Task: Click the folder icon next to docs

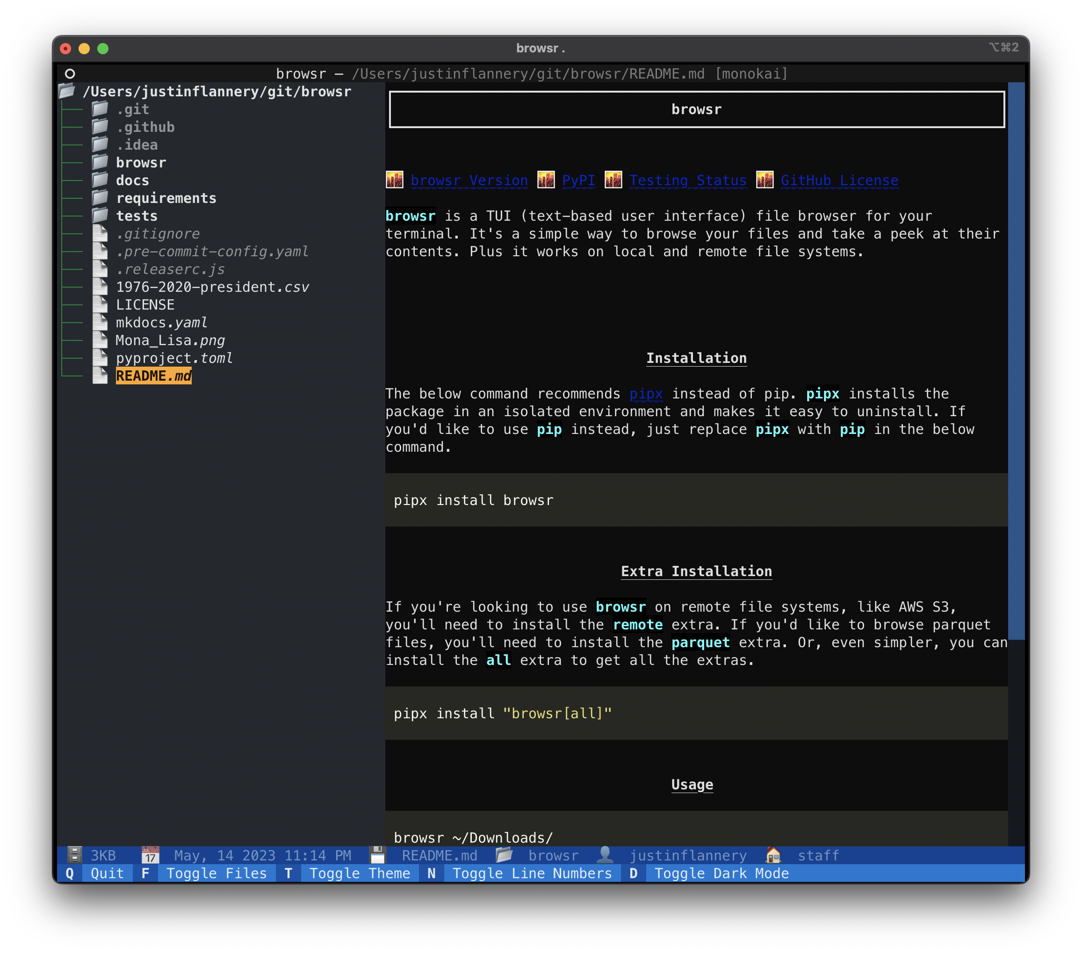Action: 100,180
